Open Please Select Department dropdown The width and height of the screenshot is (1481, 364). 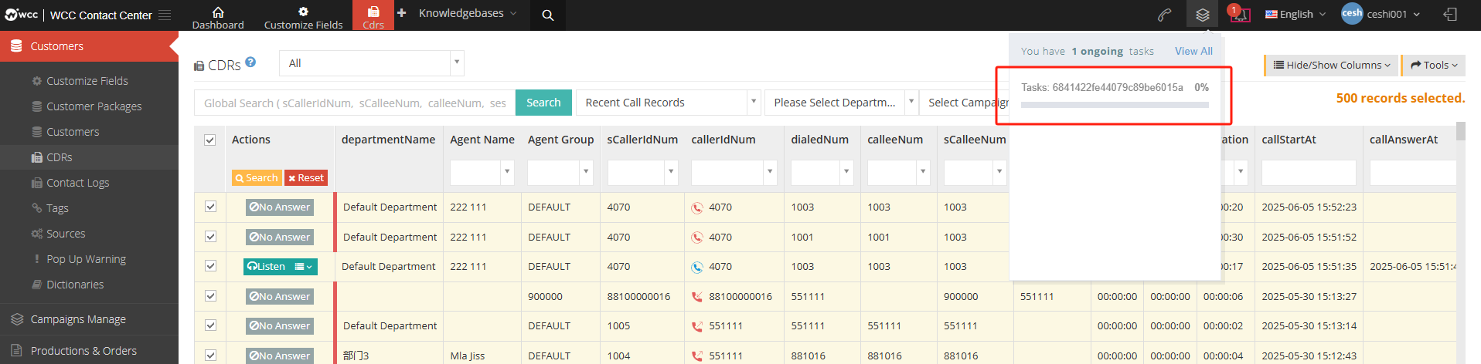840,103
